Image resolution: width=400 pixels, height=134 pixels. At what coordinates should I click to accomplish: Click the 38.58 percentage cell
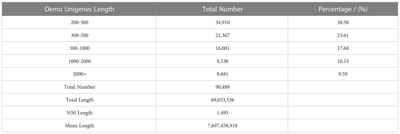coord(343,22)
